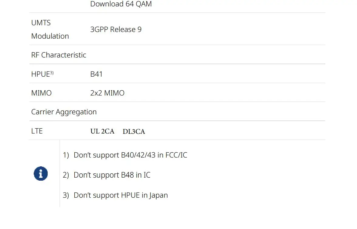This screenshot has width=357, height=229.
Task: Select the "B41" band value
Action: click(96, 74)
